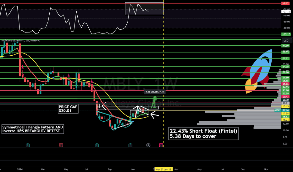The height and width of the screenshot is (172, 293).
Task: Click the Mon 27 Jan '25 date label
Action: pos(163,169)
